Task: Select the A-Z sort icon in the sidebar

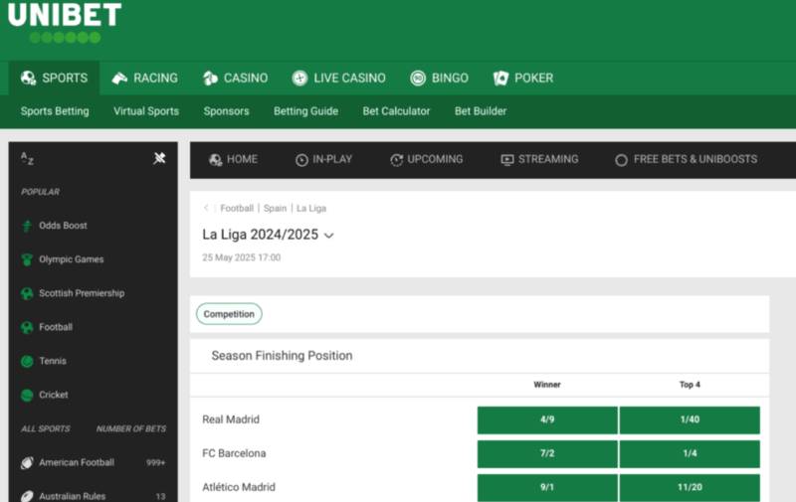Action: (28, 160)
